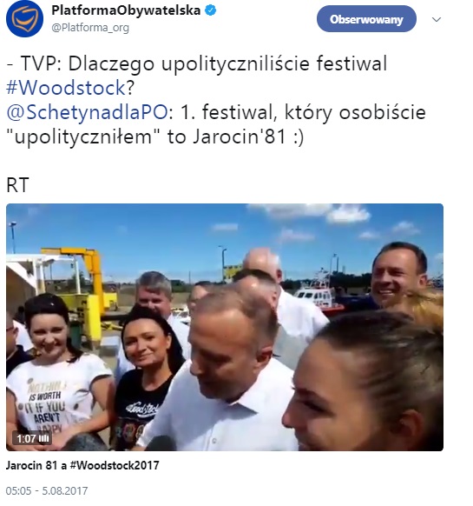Expand the tweet options chevron
Image resolution: width=473 pixels, height=506 pixels.
[x=437, y=19]
